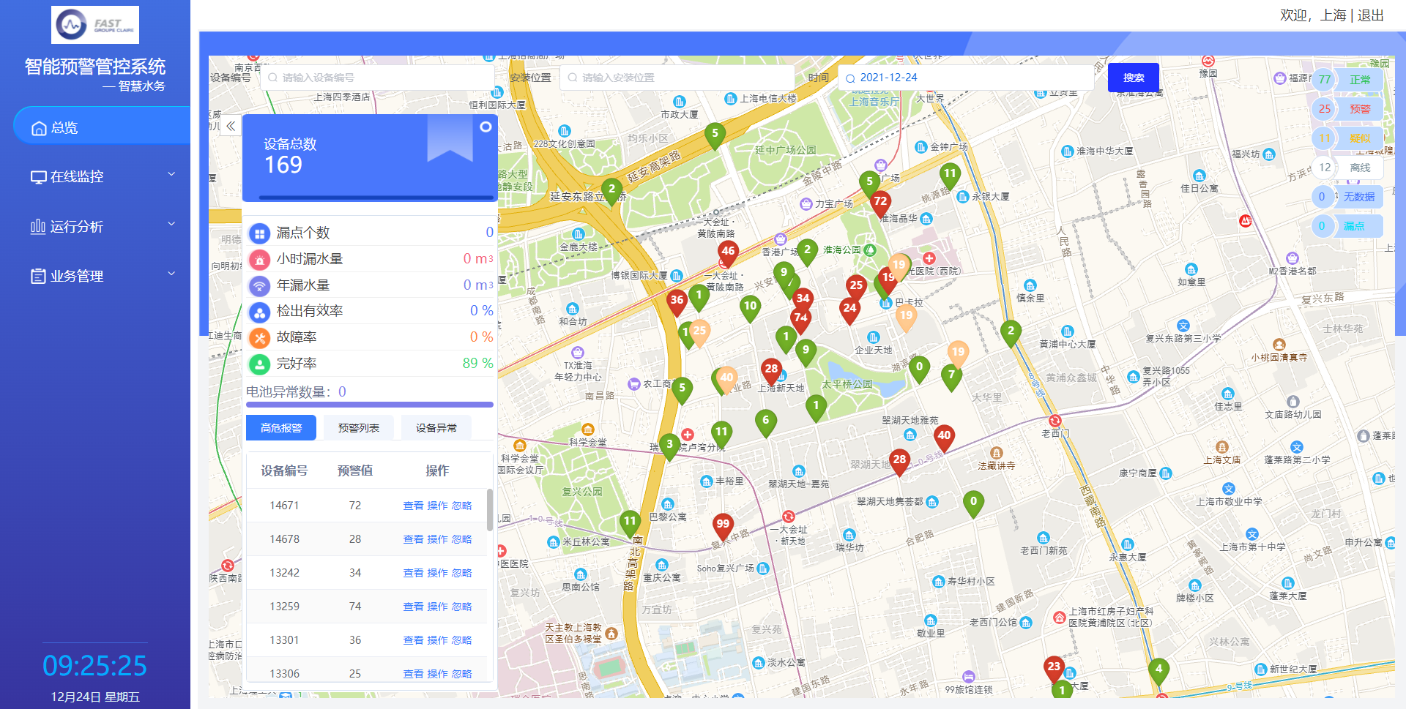This screenshot has height=709, width=1406.
Task: Click the 完好率 green person icon
Action: tap(259, 364)
